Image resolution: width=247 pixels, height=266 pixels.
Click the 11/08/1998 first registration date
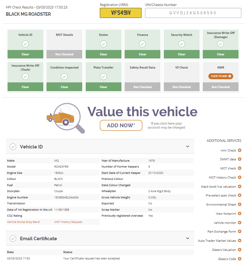click(62, 210)
